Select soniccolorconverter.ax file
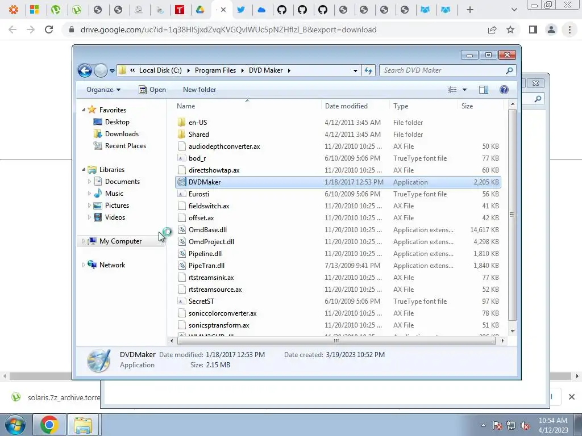 222,313
